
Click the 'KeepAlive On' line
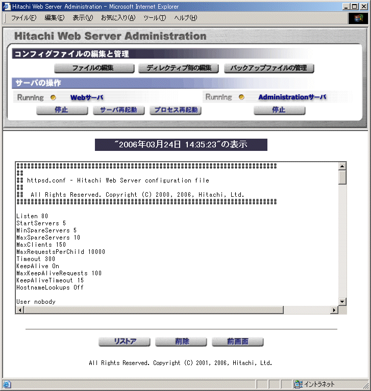(x=38, y=266)
